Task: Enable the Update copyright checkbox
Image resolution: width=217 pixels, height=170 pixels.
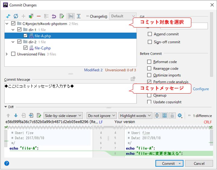Action: click(x=149, y=102)
